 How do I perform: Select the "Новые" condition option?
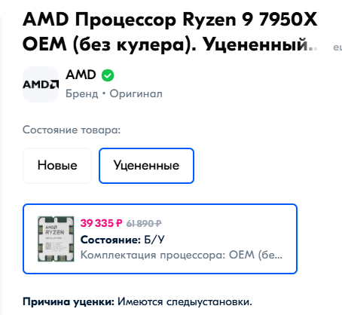[x=57, y=166]
